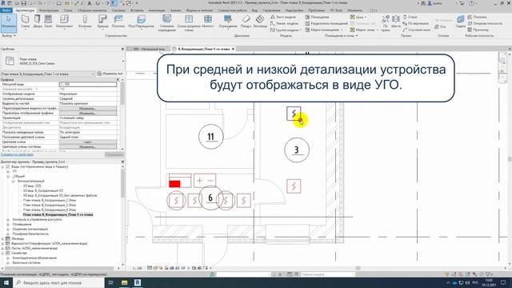Collapse the Вспомогательный tree node

click(x=14, y=181)
